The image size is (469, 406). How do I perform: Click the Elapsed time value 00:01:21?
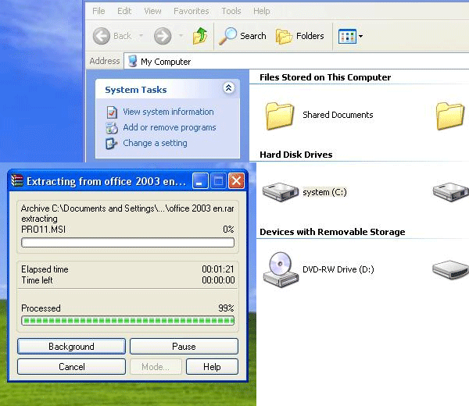click(218, 269)
